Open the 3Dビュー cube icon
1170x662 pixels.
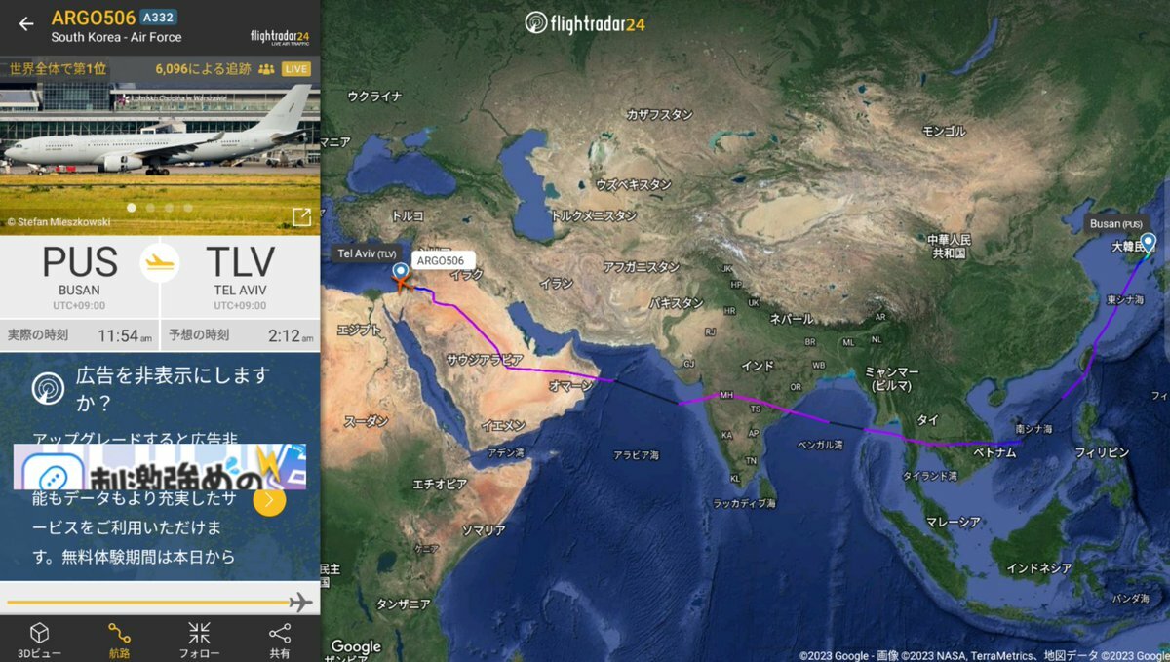tap(39, 633)
